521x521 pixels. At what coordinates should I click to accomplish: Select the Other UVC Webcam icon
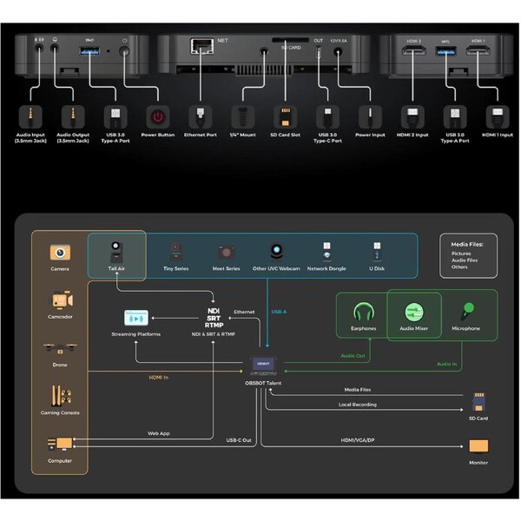(x=276, y=252)
